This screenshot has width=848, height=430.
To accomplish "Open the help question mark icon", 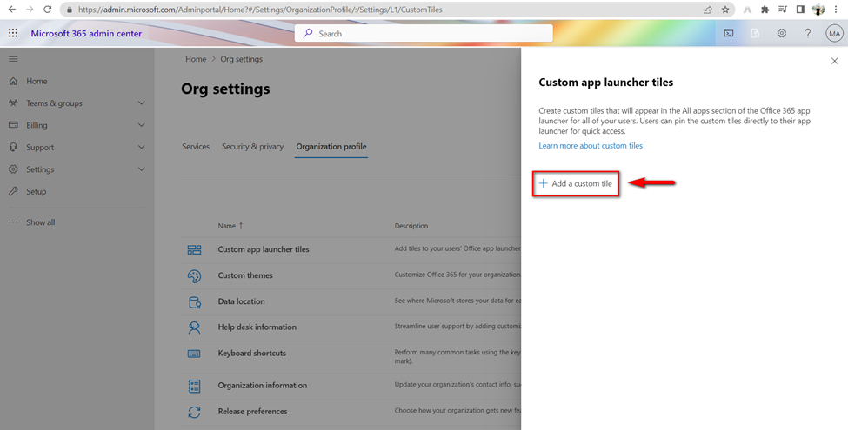I will coord(808,33).
